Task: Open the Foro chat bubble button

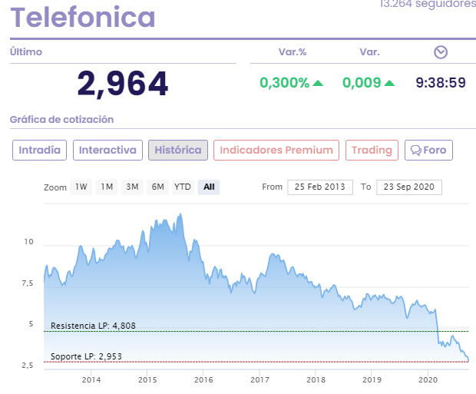Action: 428,150
